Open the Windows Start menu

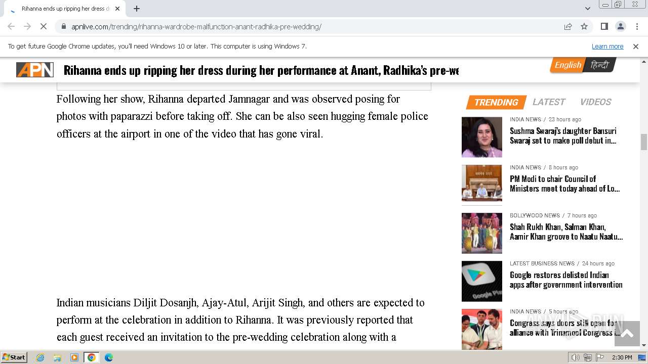[14, 357]
